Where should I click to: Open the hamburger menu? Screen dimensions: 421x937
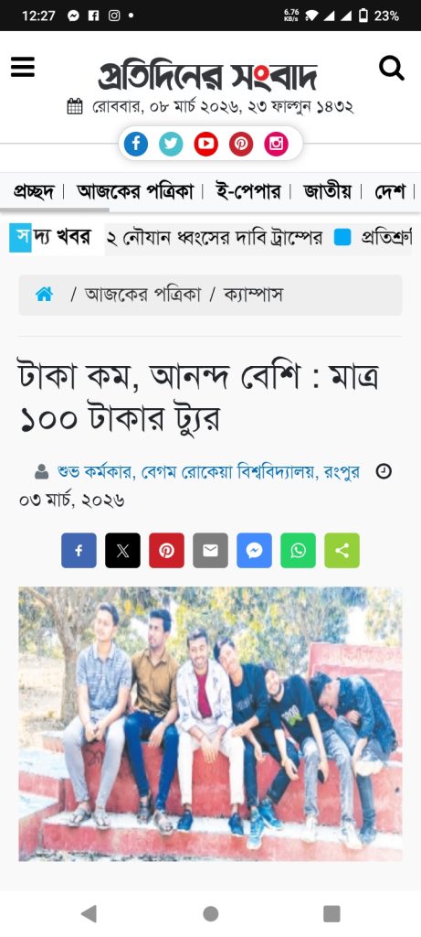click(x=23, y=67)
